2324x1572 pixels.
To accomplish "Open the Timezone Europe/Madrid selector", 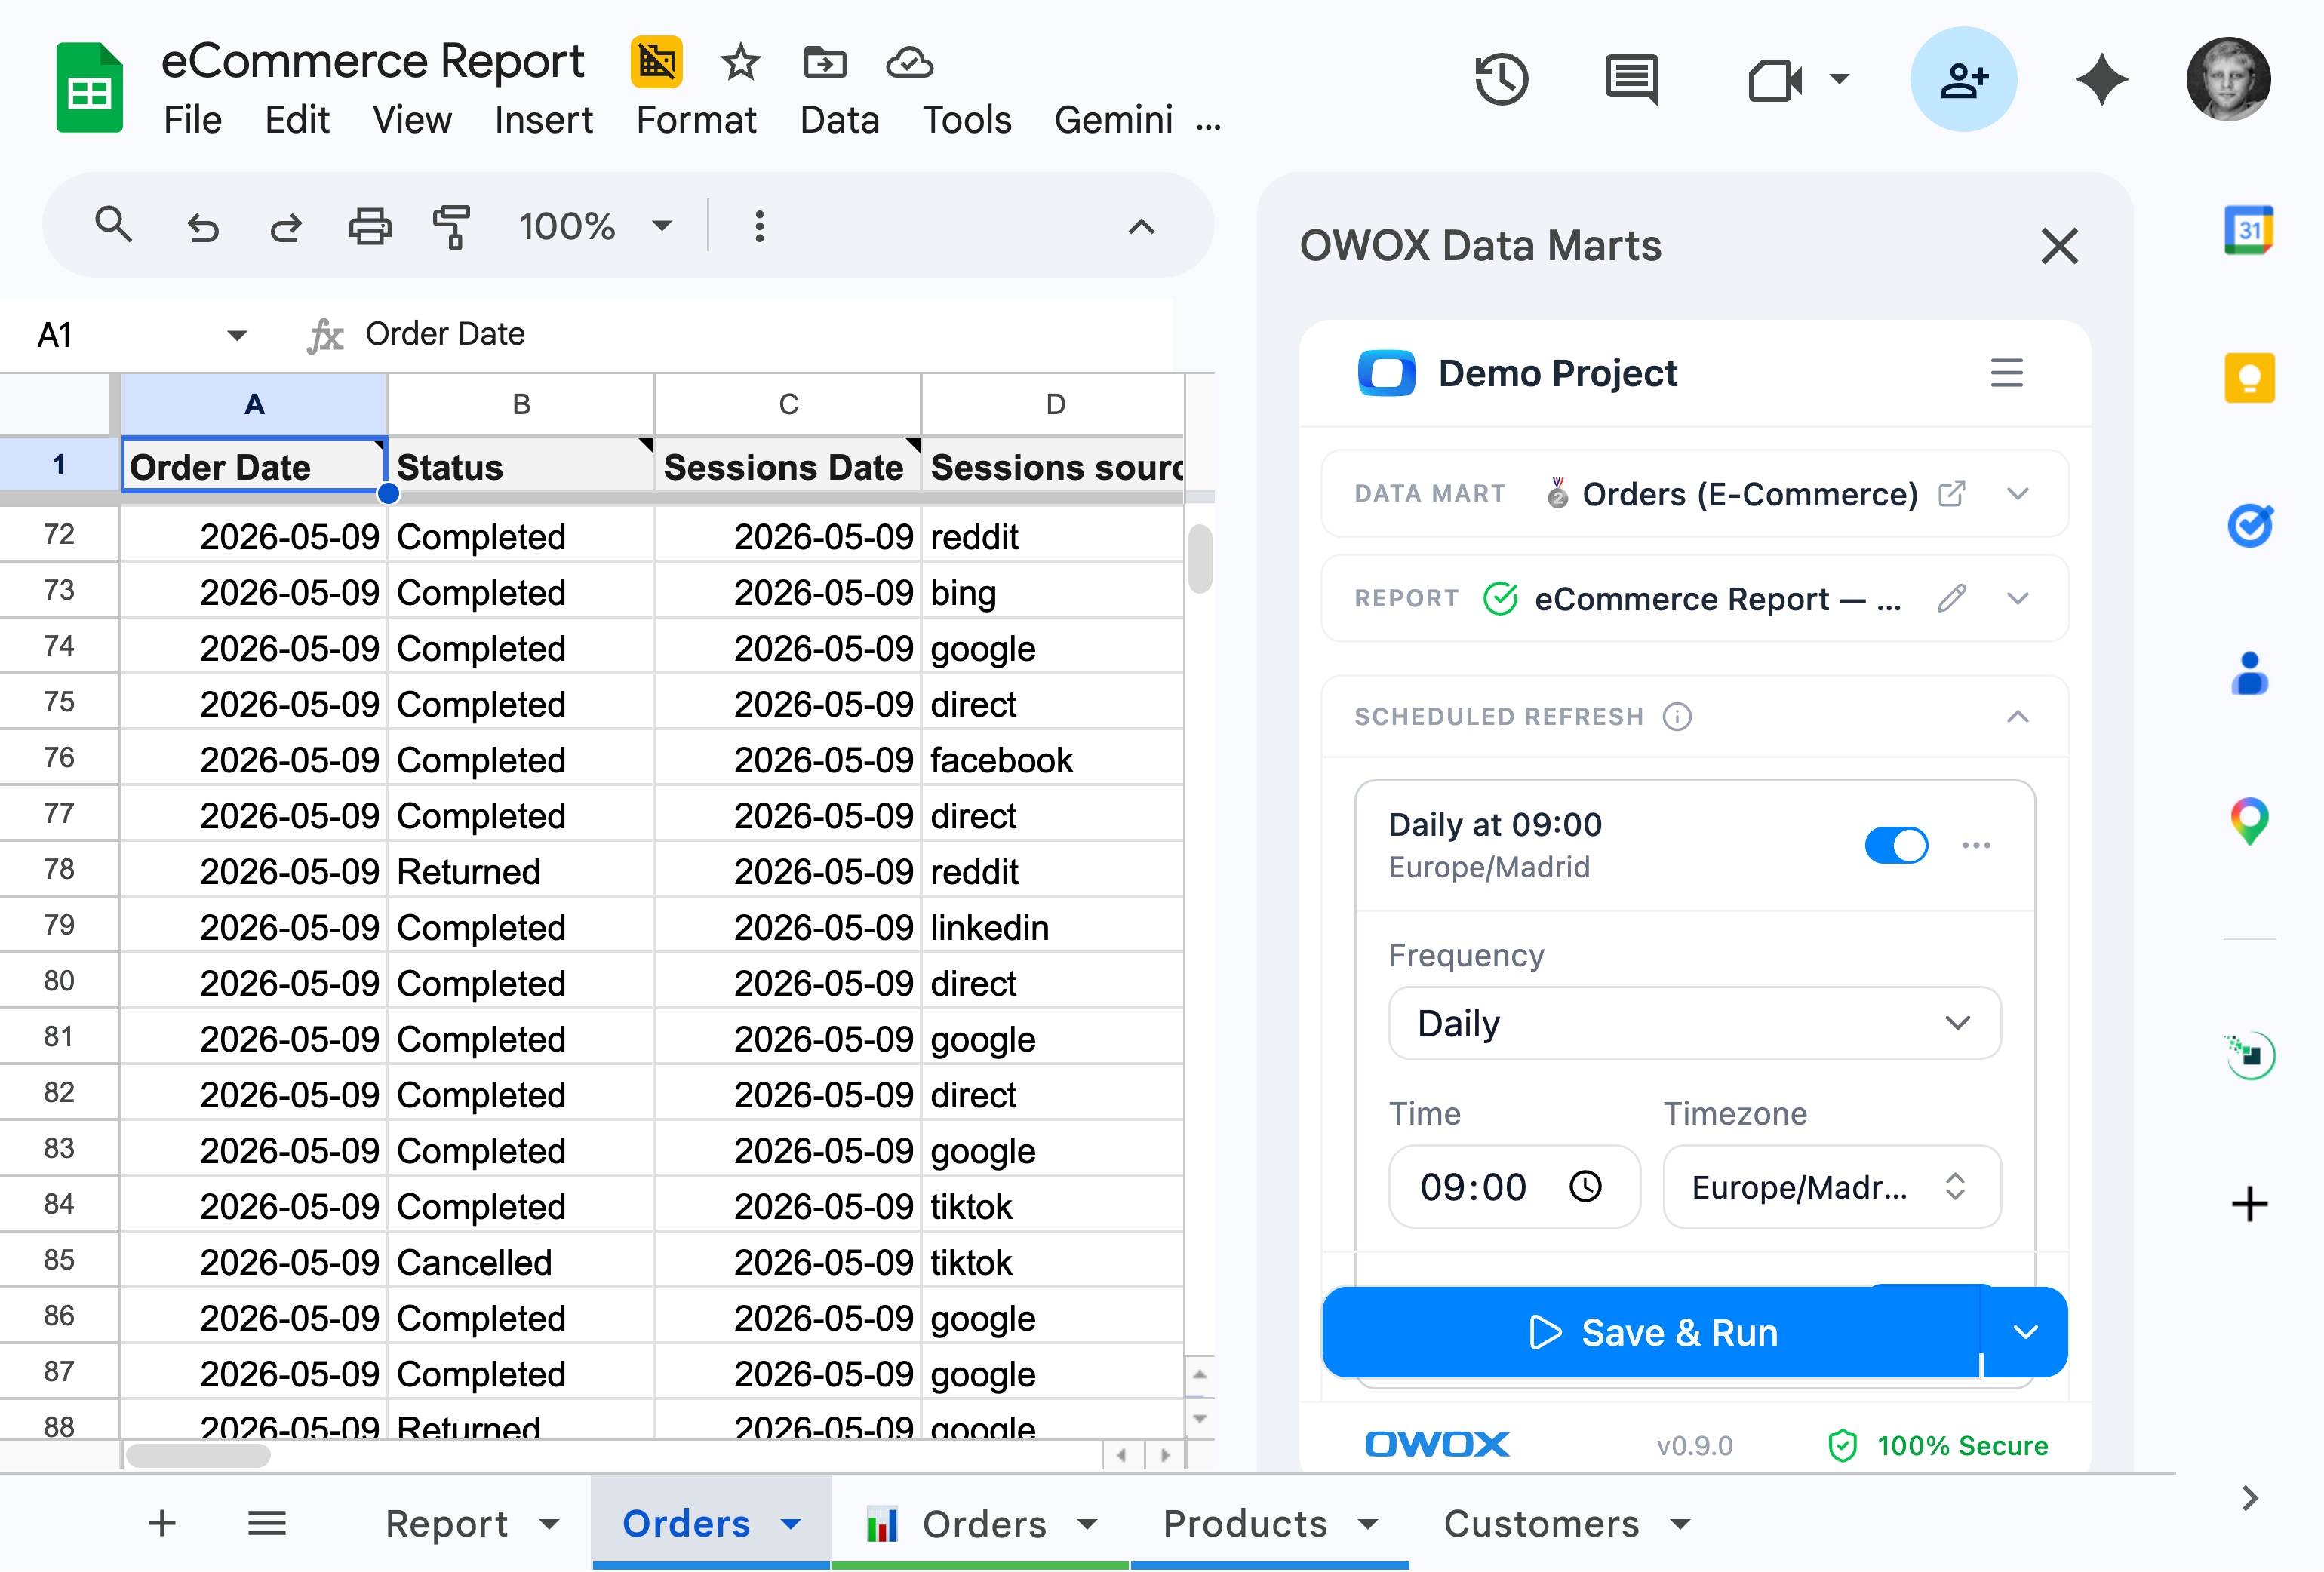I will [x=1831, y=1187].
